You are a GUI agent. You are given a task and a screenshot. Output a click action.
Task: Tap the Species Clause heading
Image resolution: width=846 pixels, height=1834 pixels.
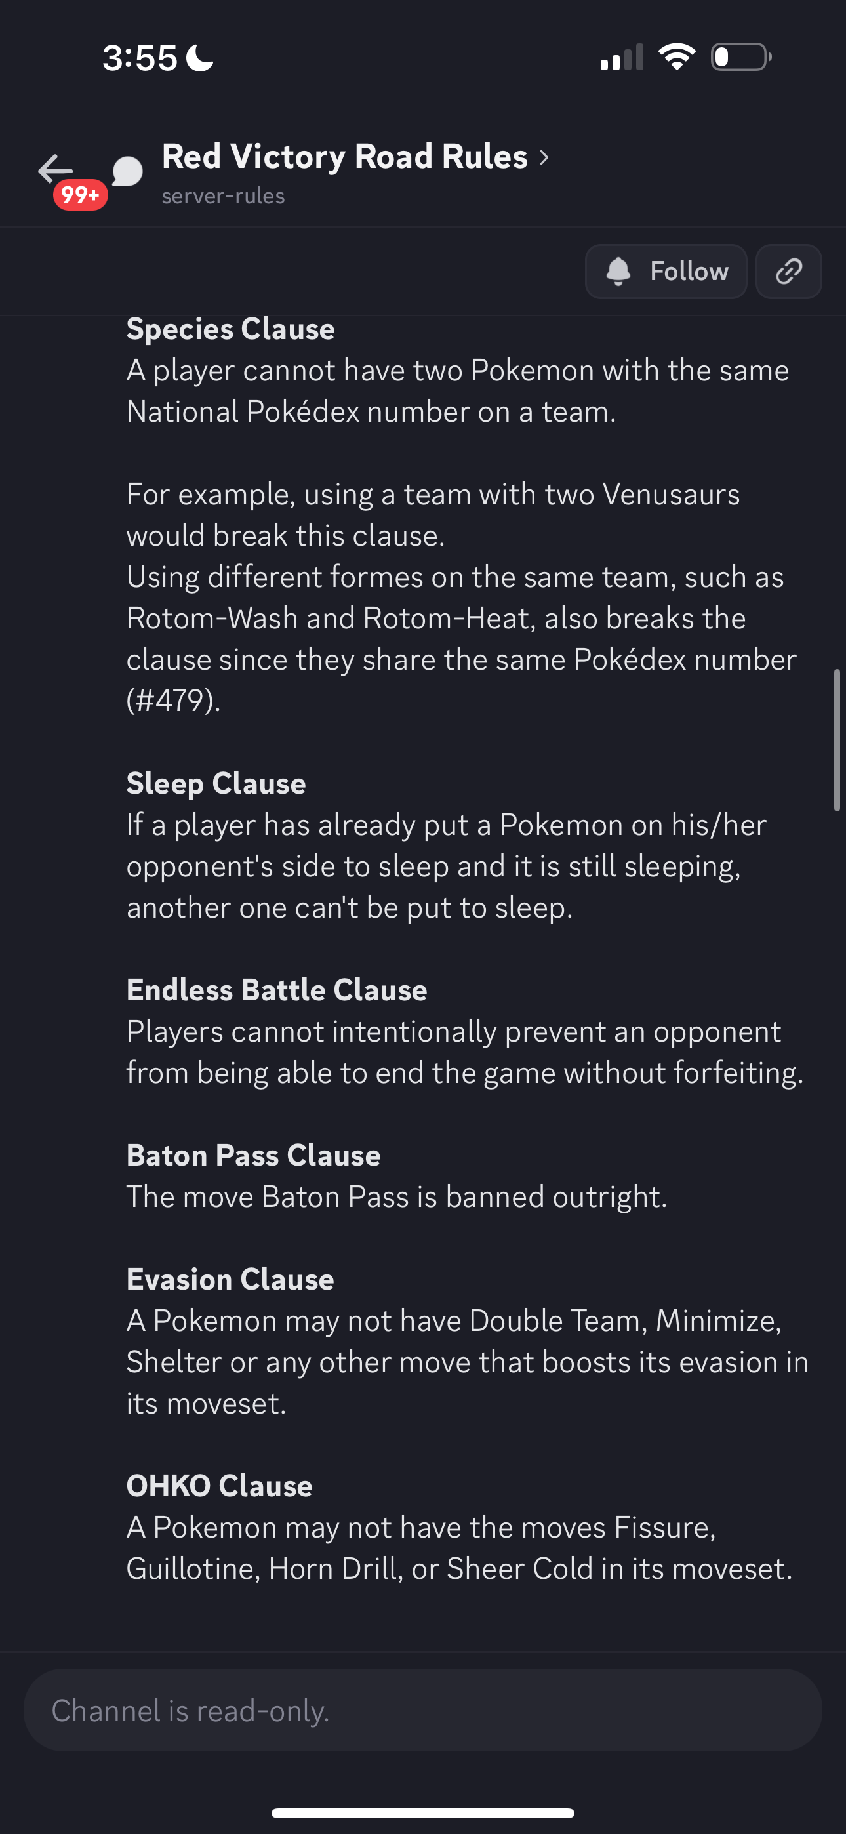pyautogui.click(x=230, y=329)
